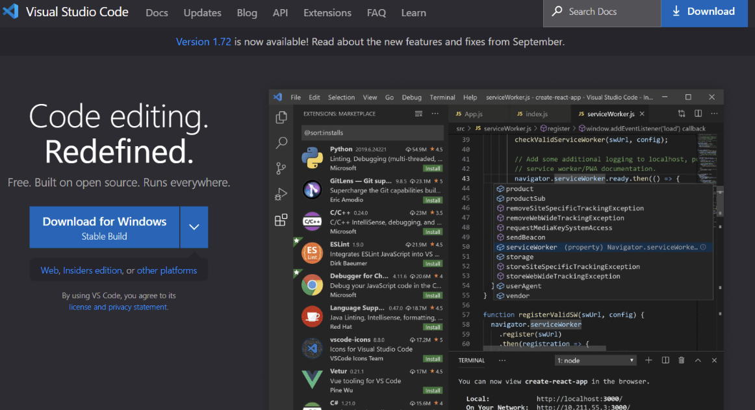The height and width of the screenshot is (410, 755).
Task: Click the Debugger for Chrome extension icon
Action: click(x=312, y=285)
